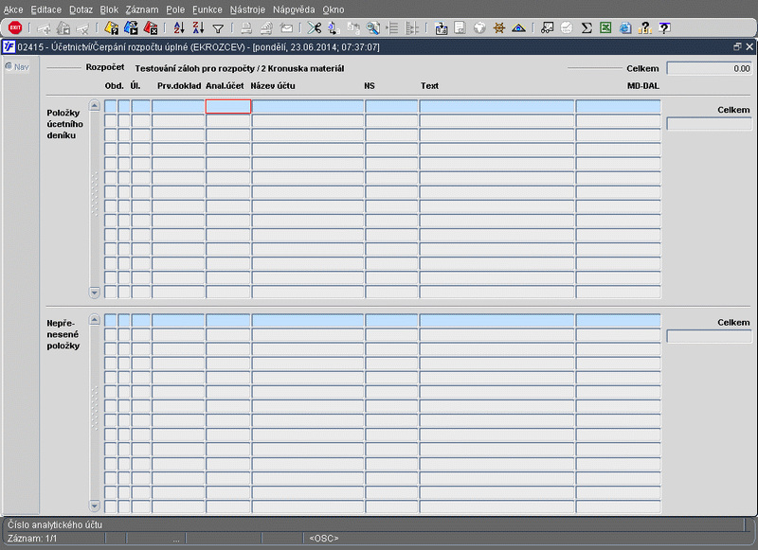This screenshot has height=550, width=758.
Task: Open the Dotaz menu
Action: (81, 9)
